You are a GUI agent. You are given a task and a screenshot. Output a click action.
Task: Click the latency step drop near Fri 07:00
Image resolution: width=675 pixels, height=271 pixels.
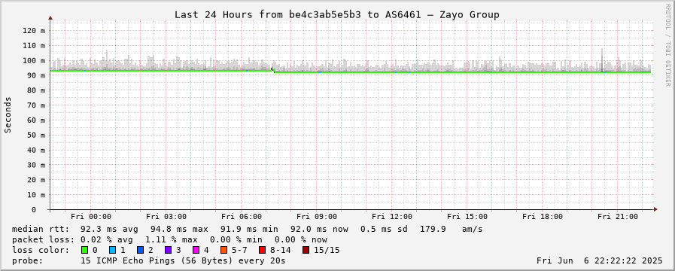click(x=273, y=70)
